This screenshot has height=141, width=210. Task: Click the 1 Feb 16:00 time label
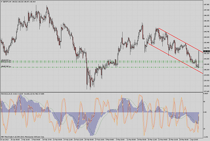point(26,140)
